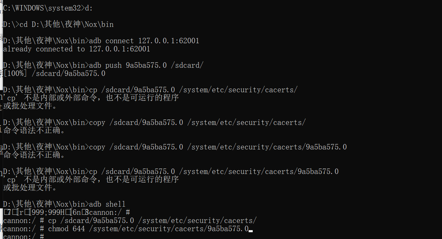Viewport: 442px width, 239px height.
Task: Click the first '命令语法不正确' error message
Action: click(x=34, y=130)
